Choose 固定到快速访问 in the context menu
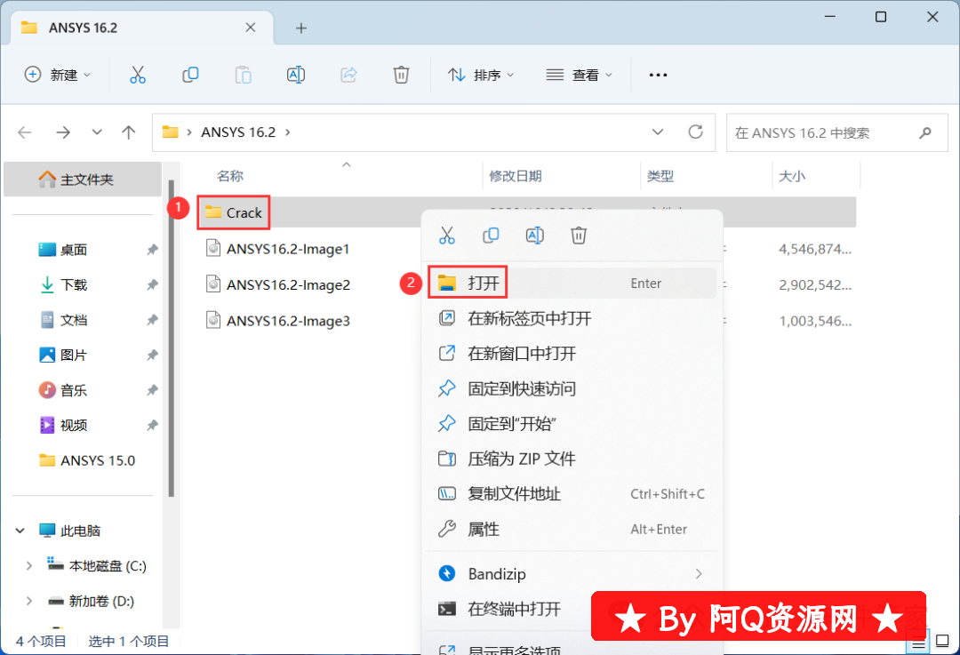The width and height of the screenshot is (960, 655). click(572, 388)
